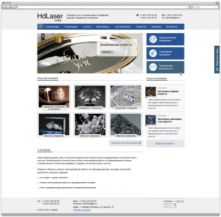Open the watch engraving gallery thumbnail
This screenshot has width=221, height=217.
(x=125, y=97)
